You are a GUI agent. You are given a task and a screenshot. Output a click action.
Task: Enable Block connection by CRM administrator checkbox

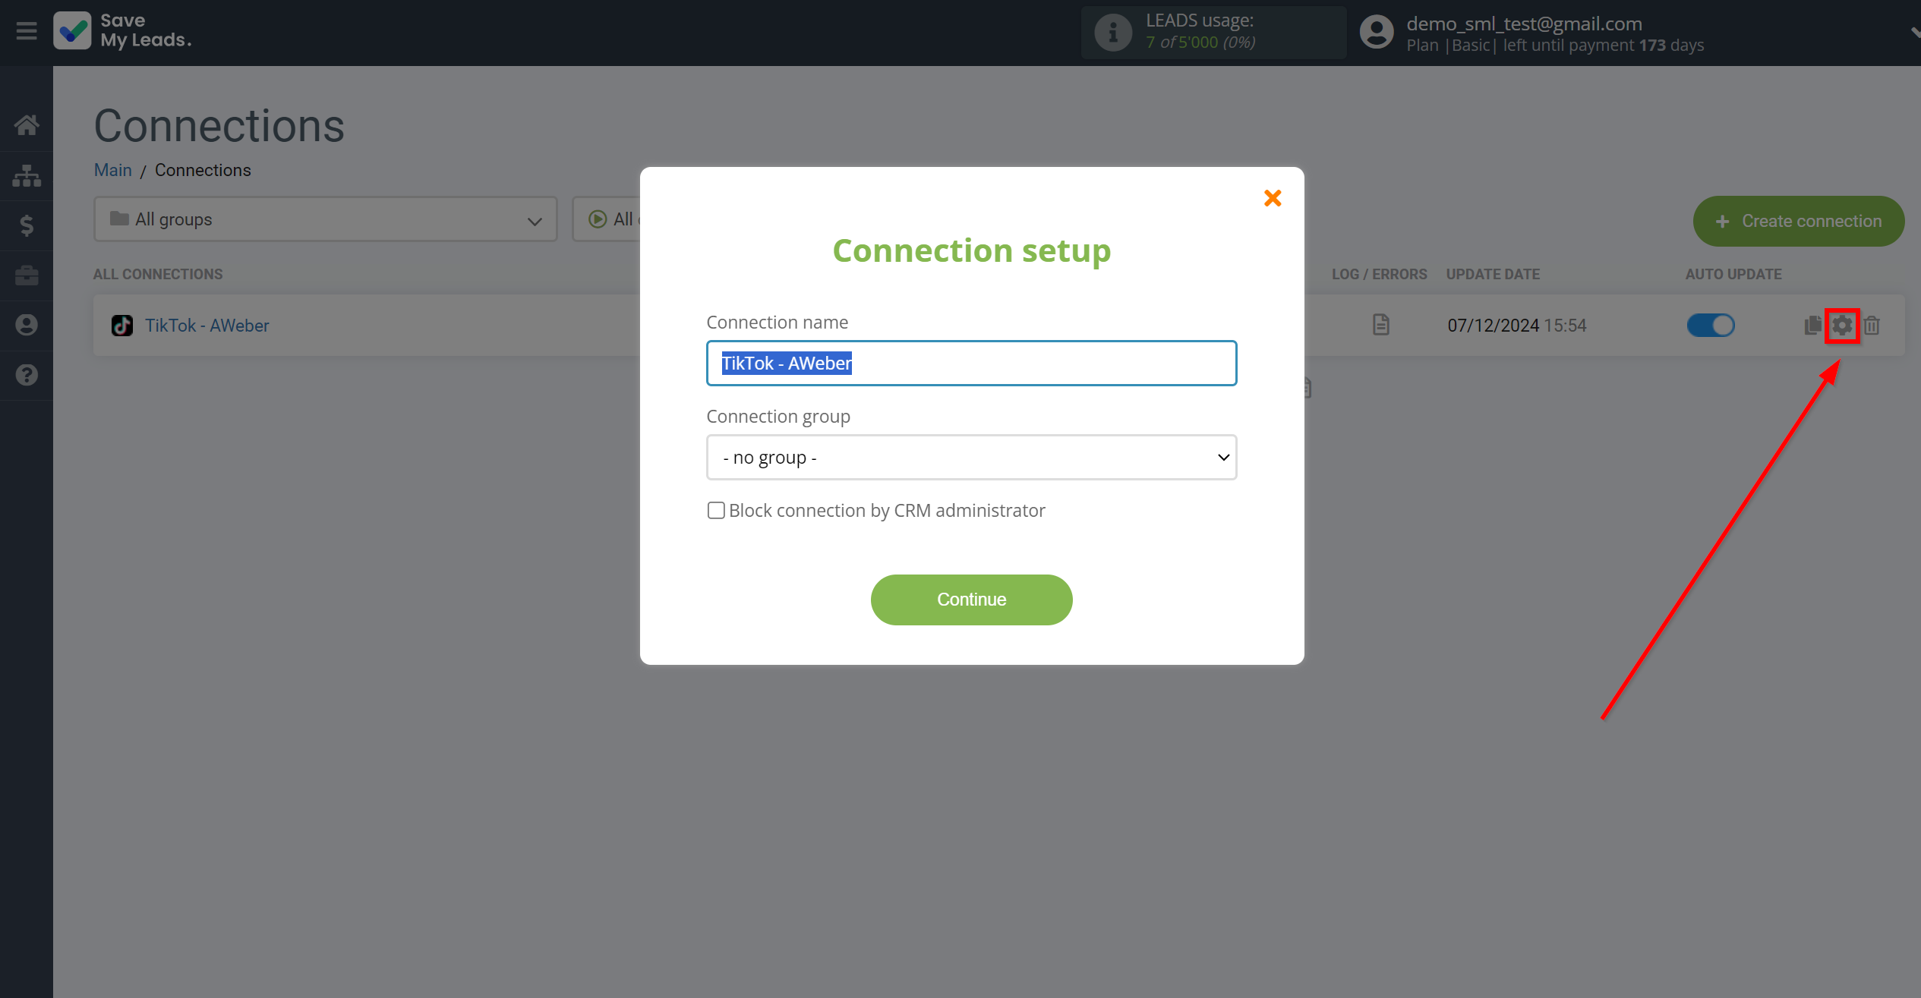coord(715,511)
